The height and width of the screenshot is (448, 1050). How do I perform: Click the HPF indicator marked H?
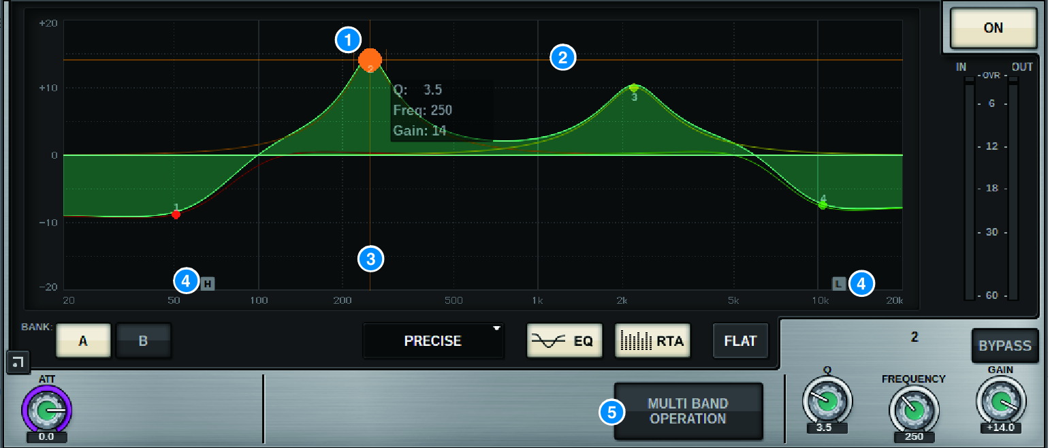[206, 283]
